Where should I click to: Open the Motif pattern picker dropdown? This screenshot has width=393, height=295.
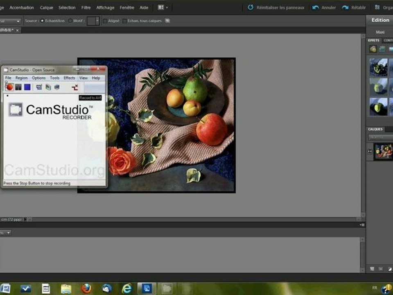point(97,21)
